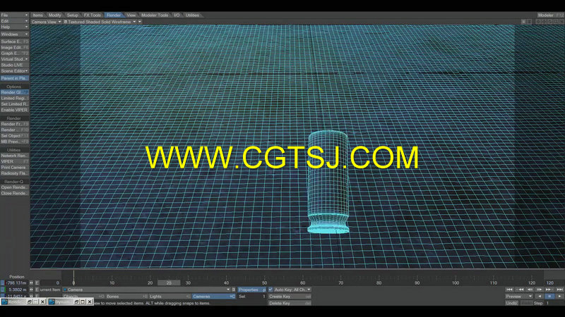Click the viewport zoom icon
This screenshot has height=317, width=565.
click(x=556, y=22)
